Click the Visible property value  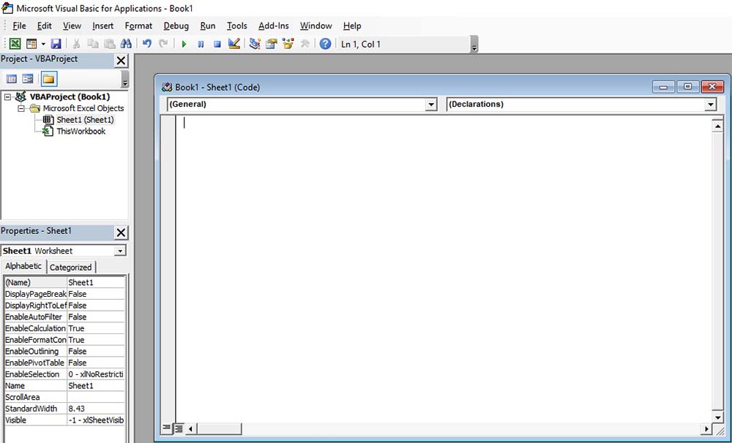(x=96, y=420)
